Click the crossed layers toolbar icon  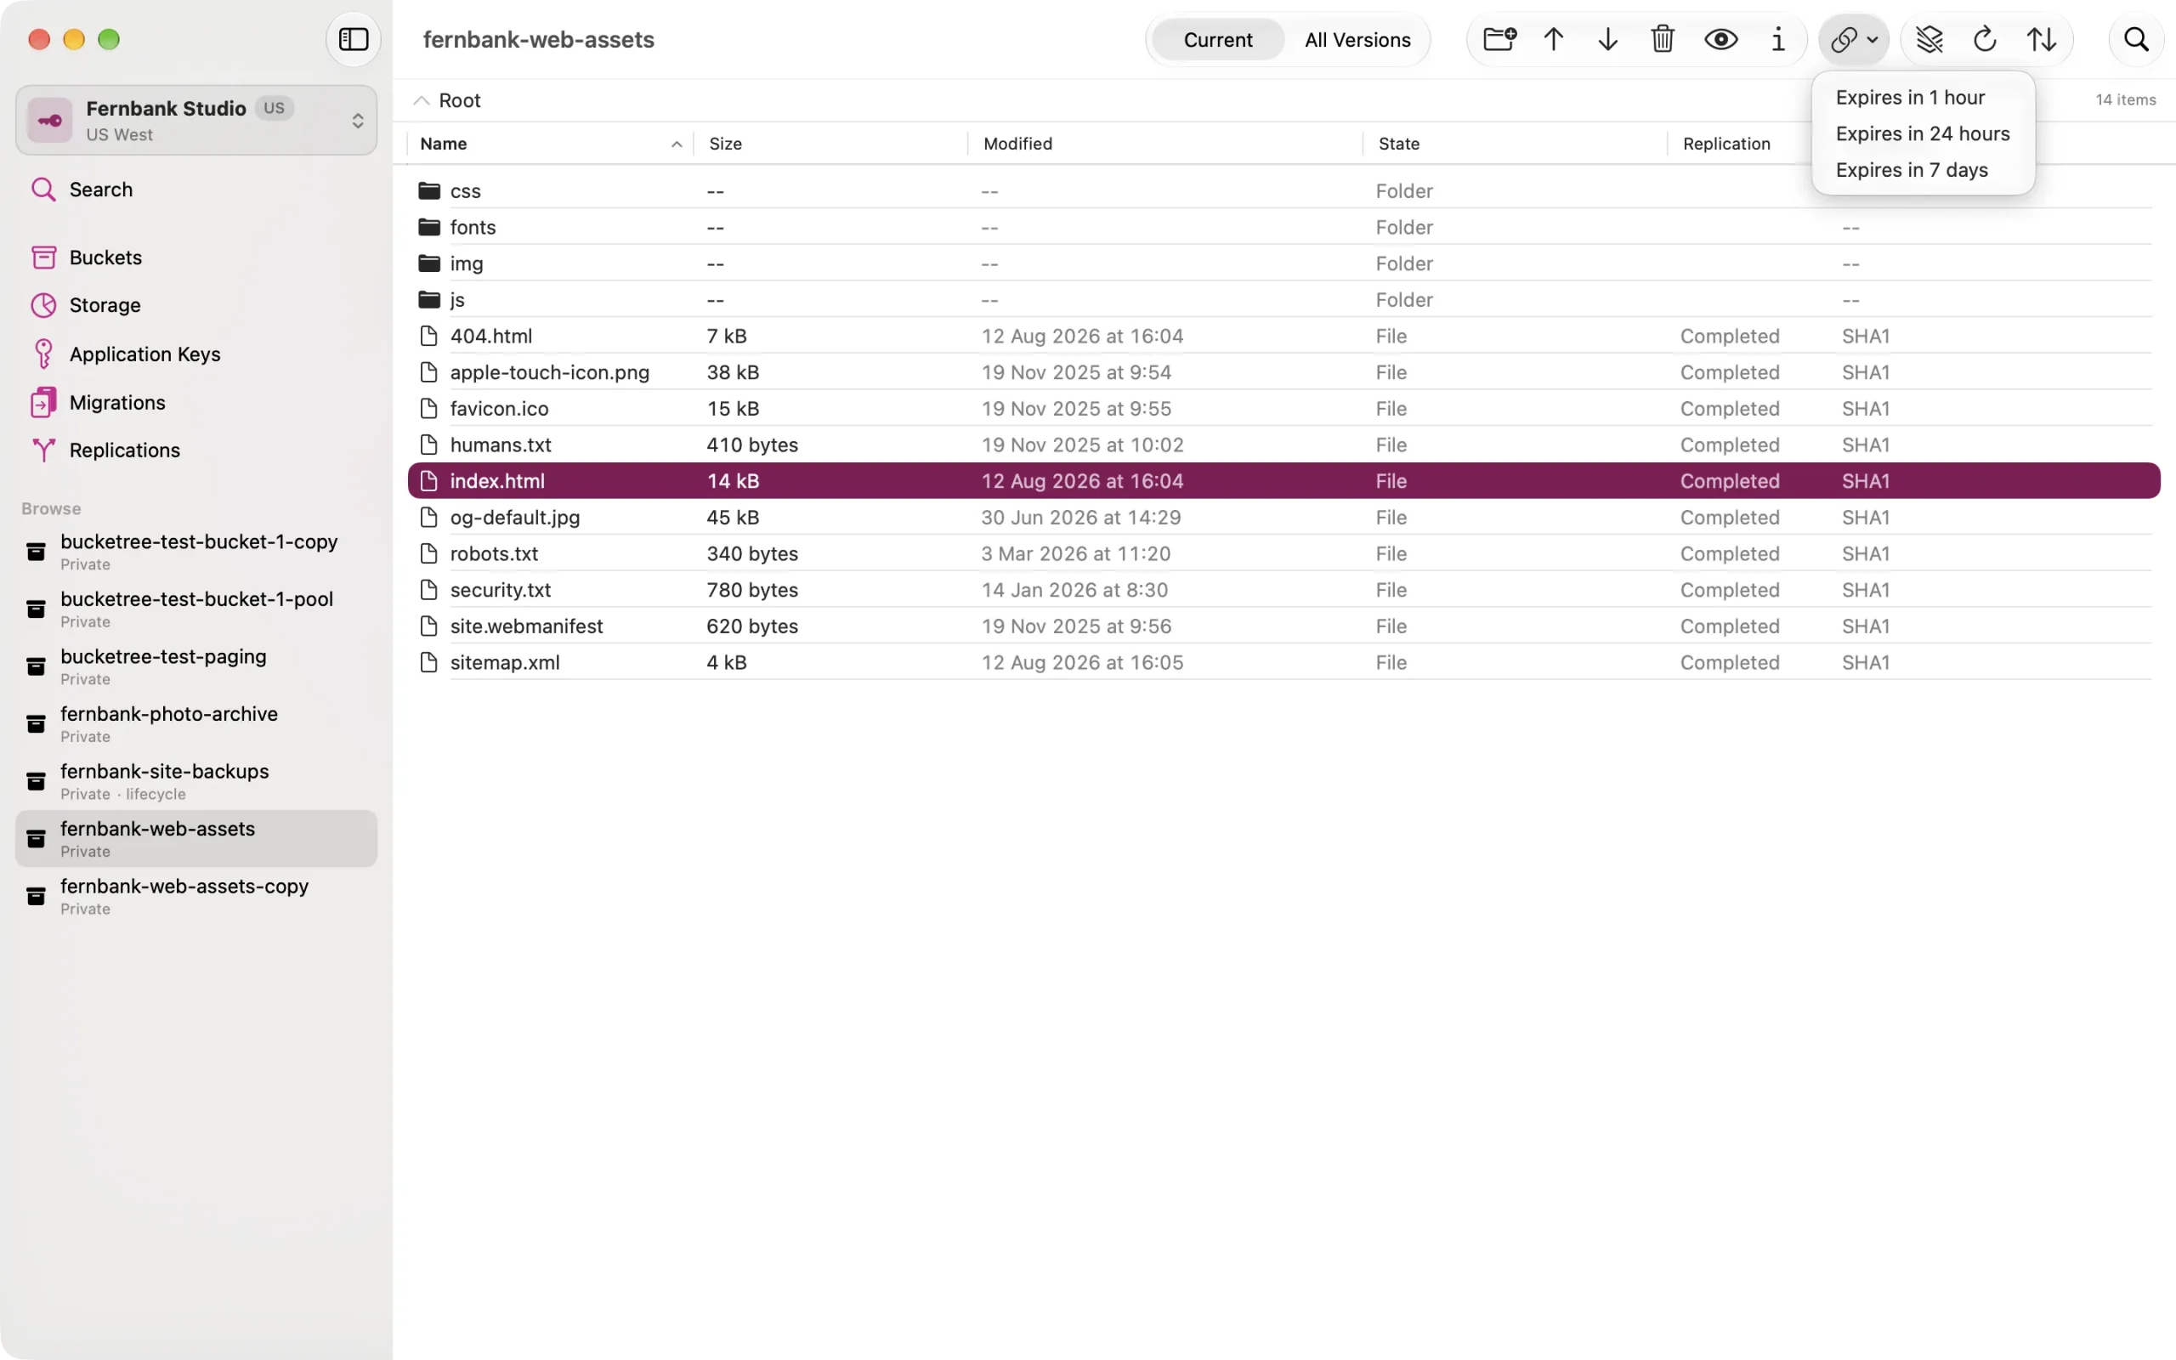(x=1929, y=40)
